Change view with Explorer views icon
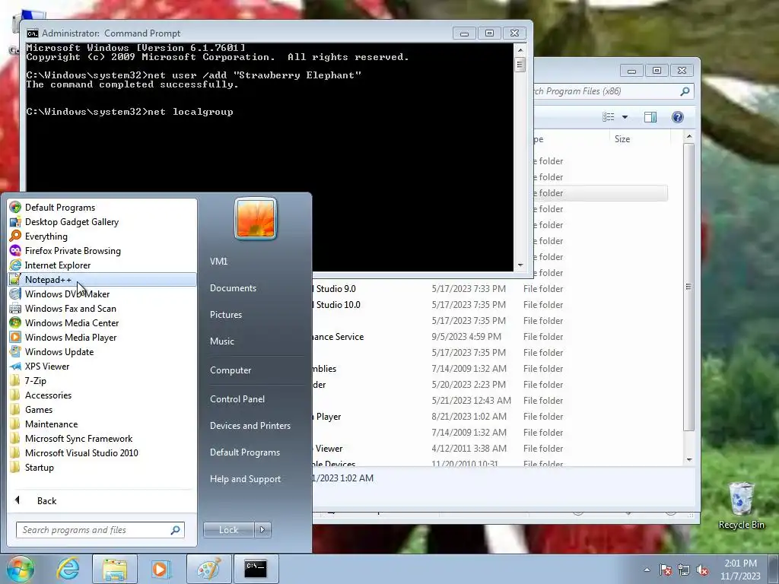The width and height of the screenshot is (779, 584). 609,117
